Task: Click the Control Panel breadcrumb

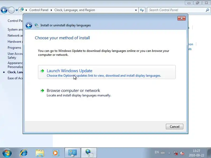Action: click(x=39, y=10)
